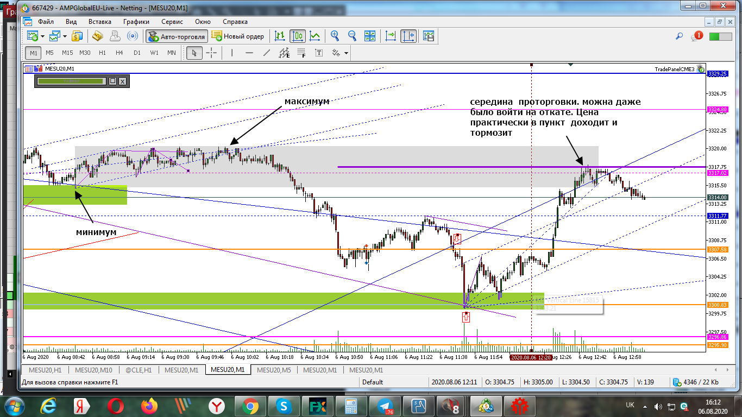This screenshot has width=742, height=417.
Task: Toggle the M30 timeframe
Action: [x=85, y=53]
